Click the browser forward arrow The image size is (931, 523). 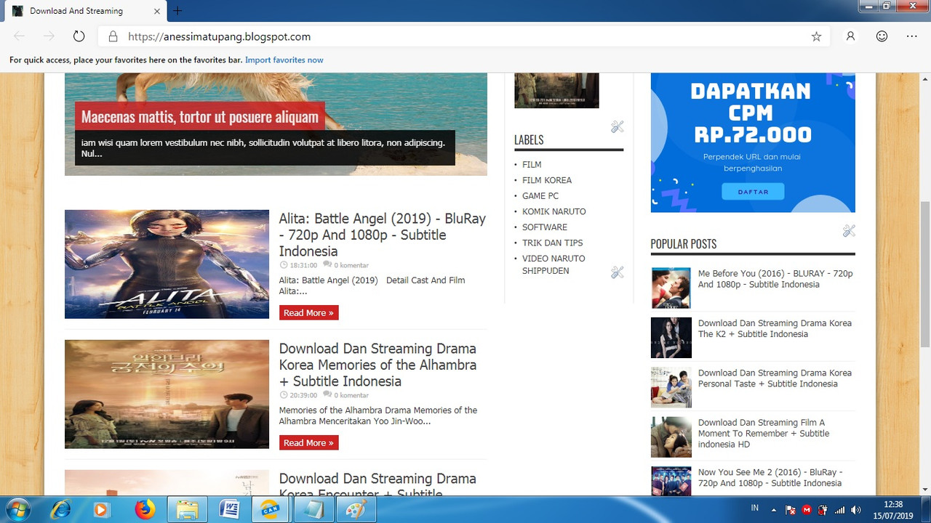pos(49,36)
